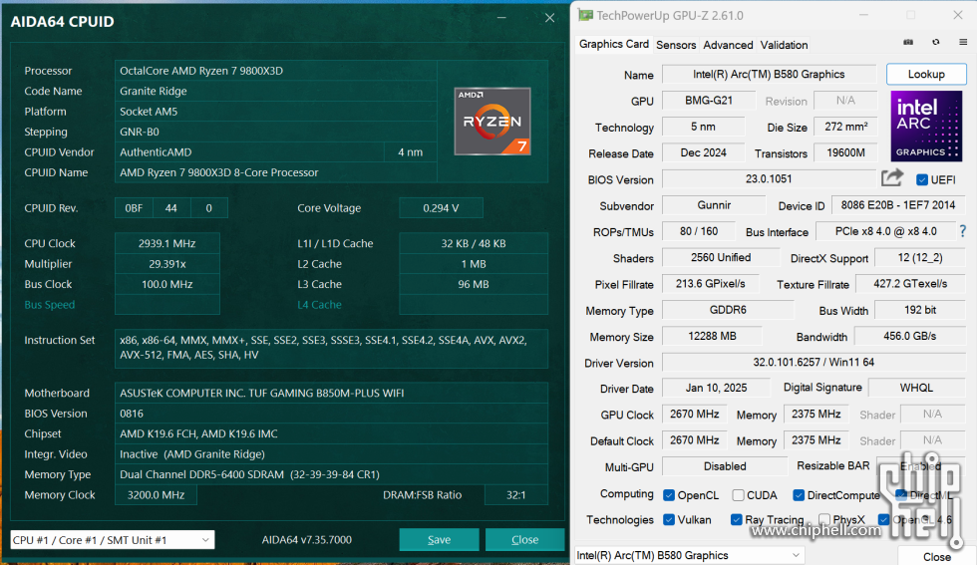Minimize the GPU-Z window
Viewport: 977px width, 565px height.
[864, 15]
